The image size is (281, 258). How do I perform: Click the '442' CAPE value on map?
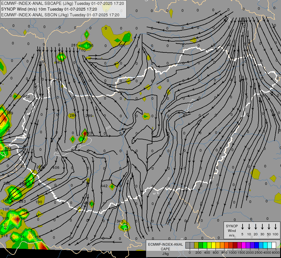click(x=104, y=186)
